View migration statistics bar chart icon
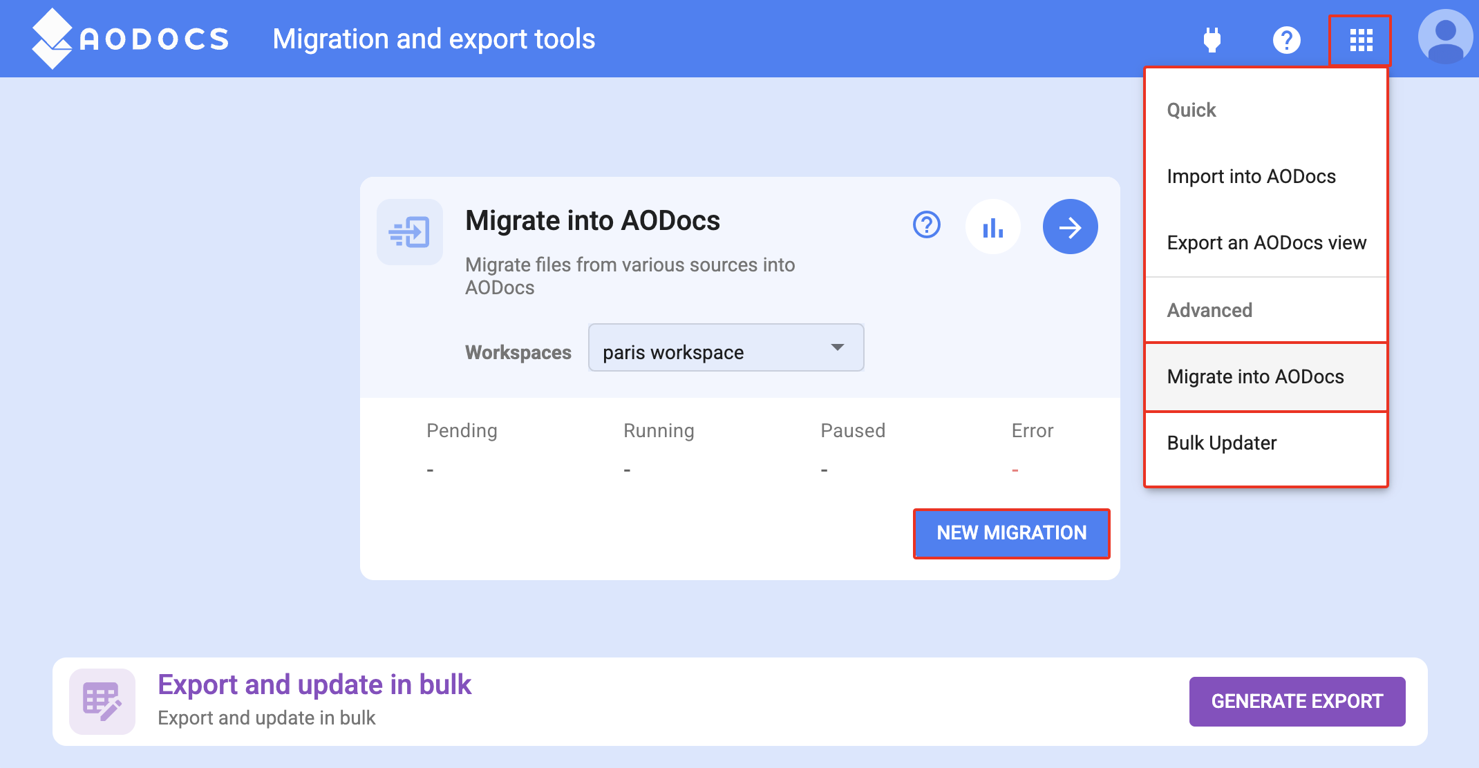Image resolution: width=1479 pixels, height=768 pixels. tap(993, 227)
